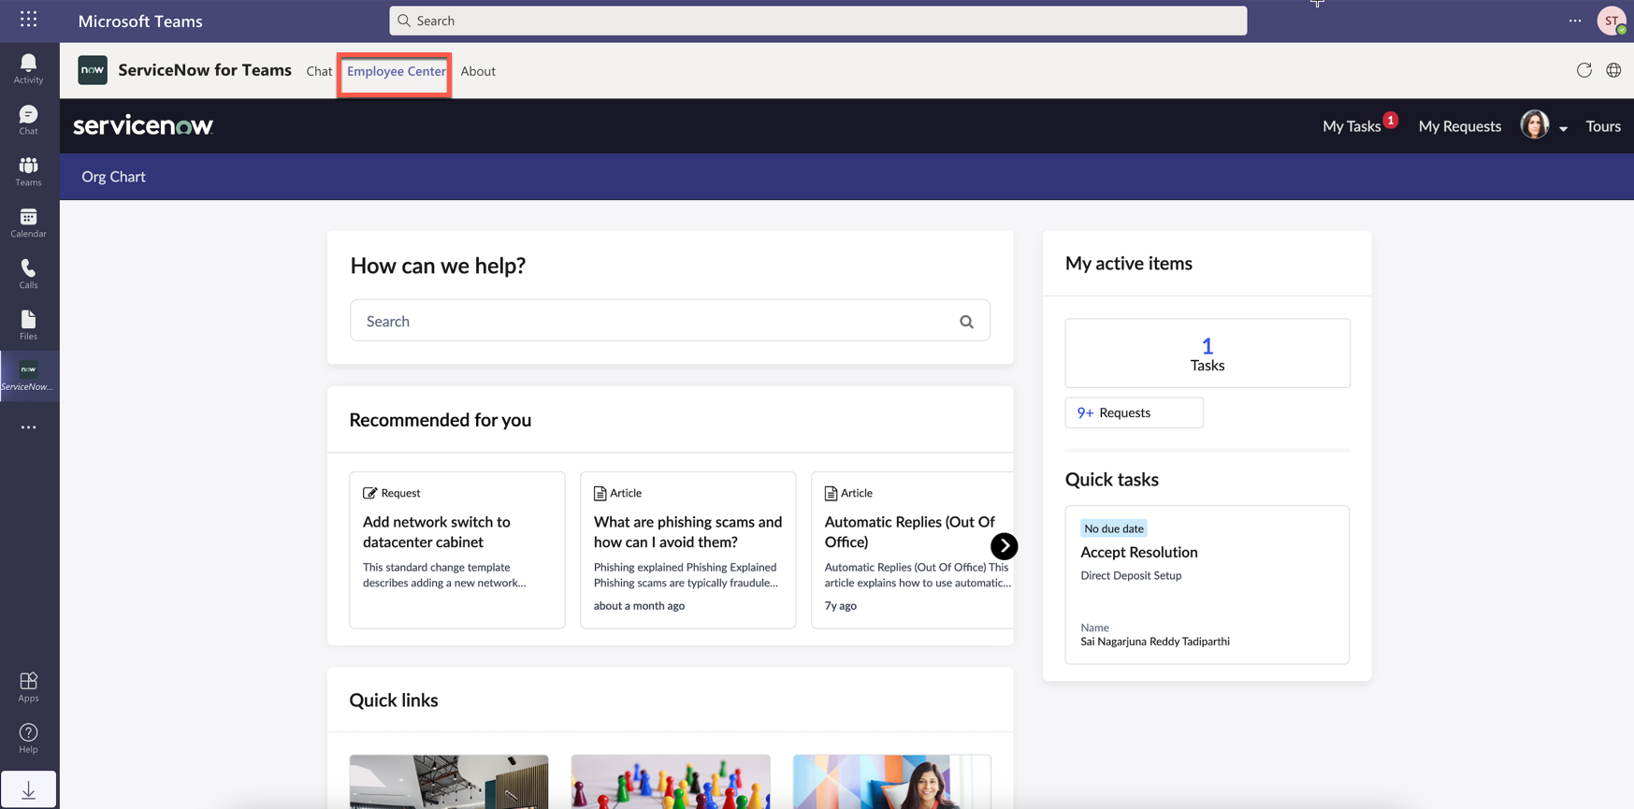Open Calls in the Teams sidebar
Image resolution: width=1634 pixels, height=809 pixels.
coord(28,275)
